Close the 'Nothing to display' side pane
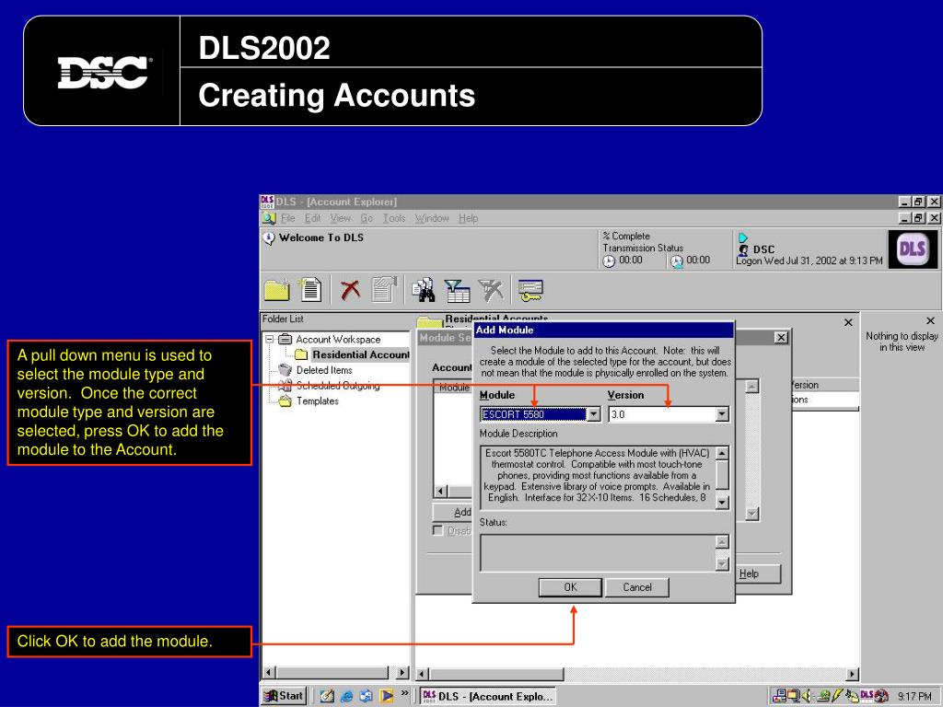 click(930, 321)
